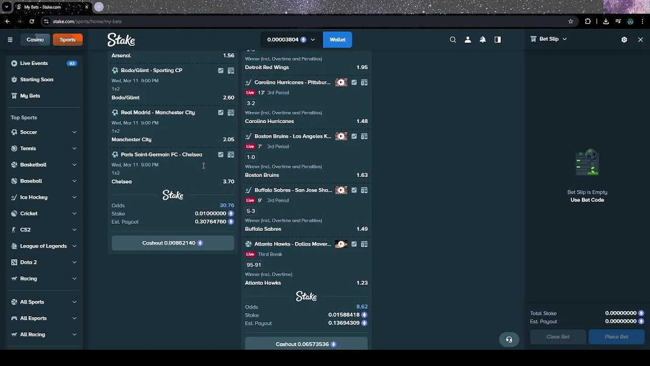Open CS2 esports in sidebar
The width and height of the screenshot is (650, 366).
25,230
